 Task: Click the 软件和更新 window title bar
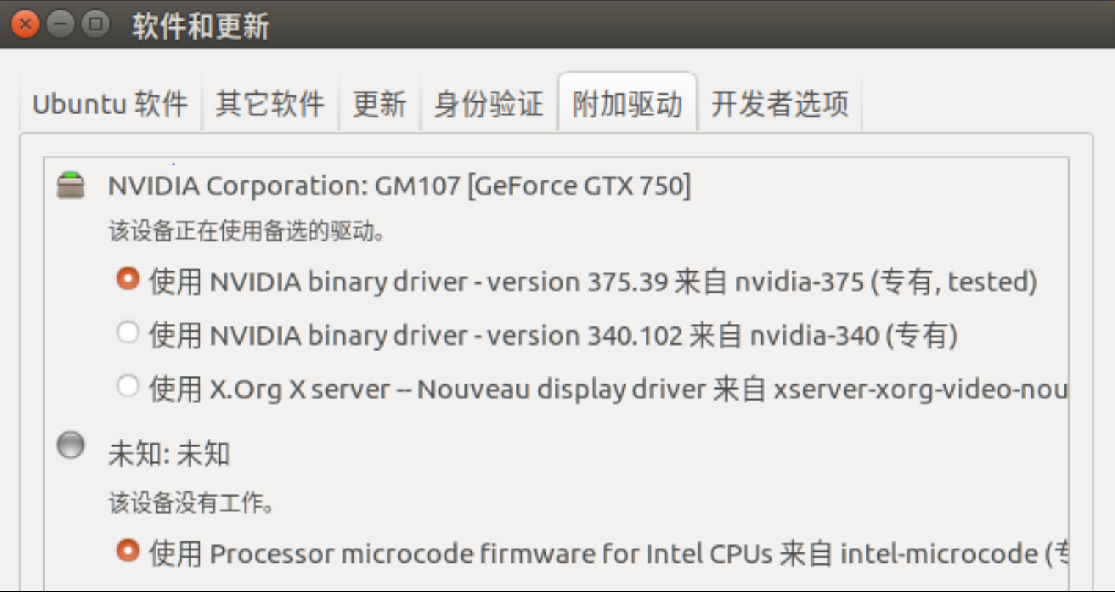click(x=557, y=24)
